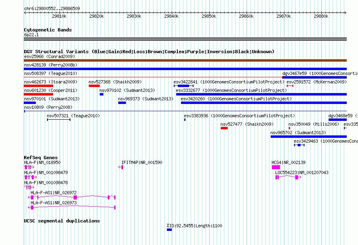Click the esv25966 (Conrad2009) brown variant bar
The width and height of the screenshot is (358, 245).
pos(185,60)
